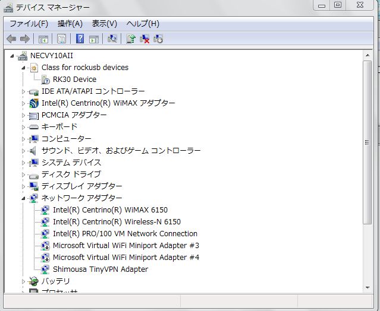Click the コンピューター category icon
This screenshot has height=311, width=380.
tap(33, 139)
